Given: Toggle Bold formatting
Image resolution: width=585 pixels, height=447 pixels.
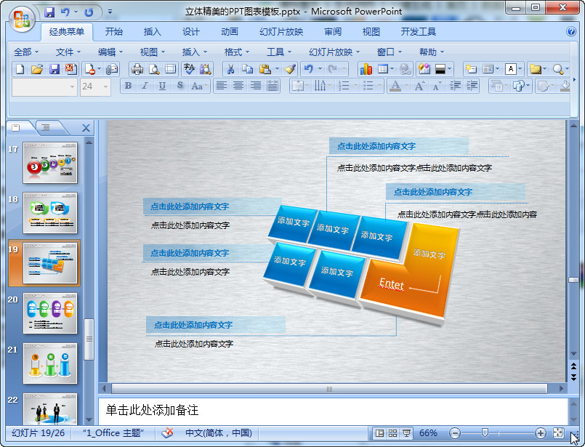Looking at the screenshot, I should coord(128,86).
